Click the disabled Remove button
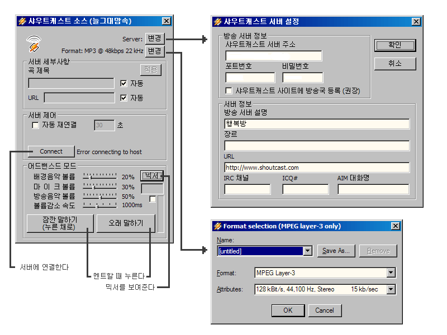This screenshot has height=335, width=447. [x=378, y=251]
